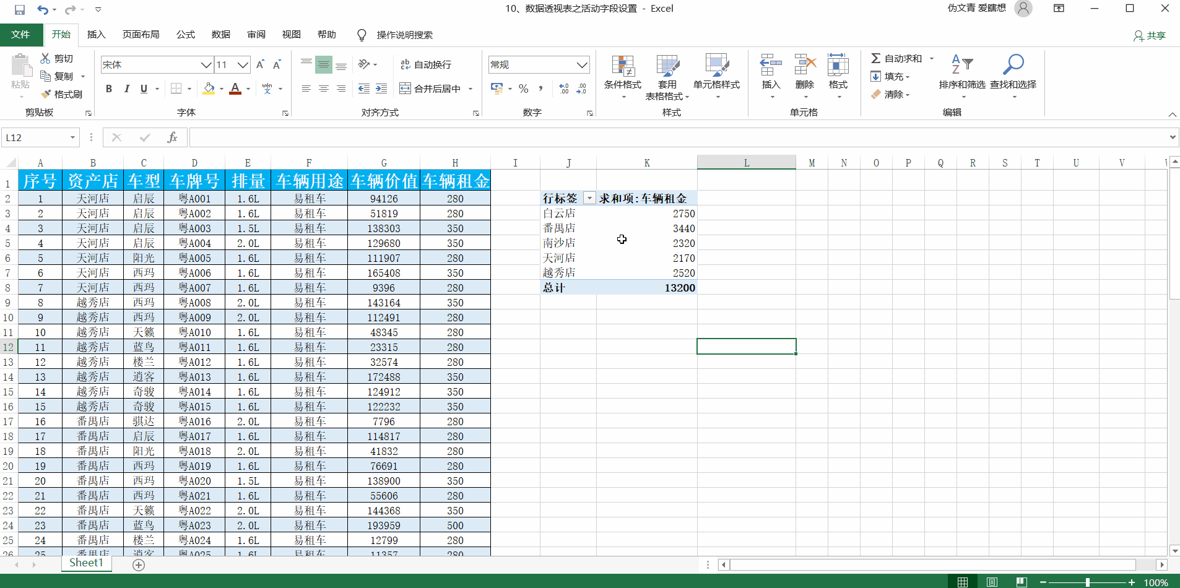The width and height of the screenshot is (1180, 588).
Task: Open the font name dropdown (宋体)
Action: click(206, 64)
